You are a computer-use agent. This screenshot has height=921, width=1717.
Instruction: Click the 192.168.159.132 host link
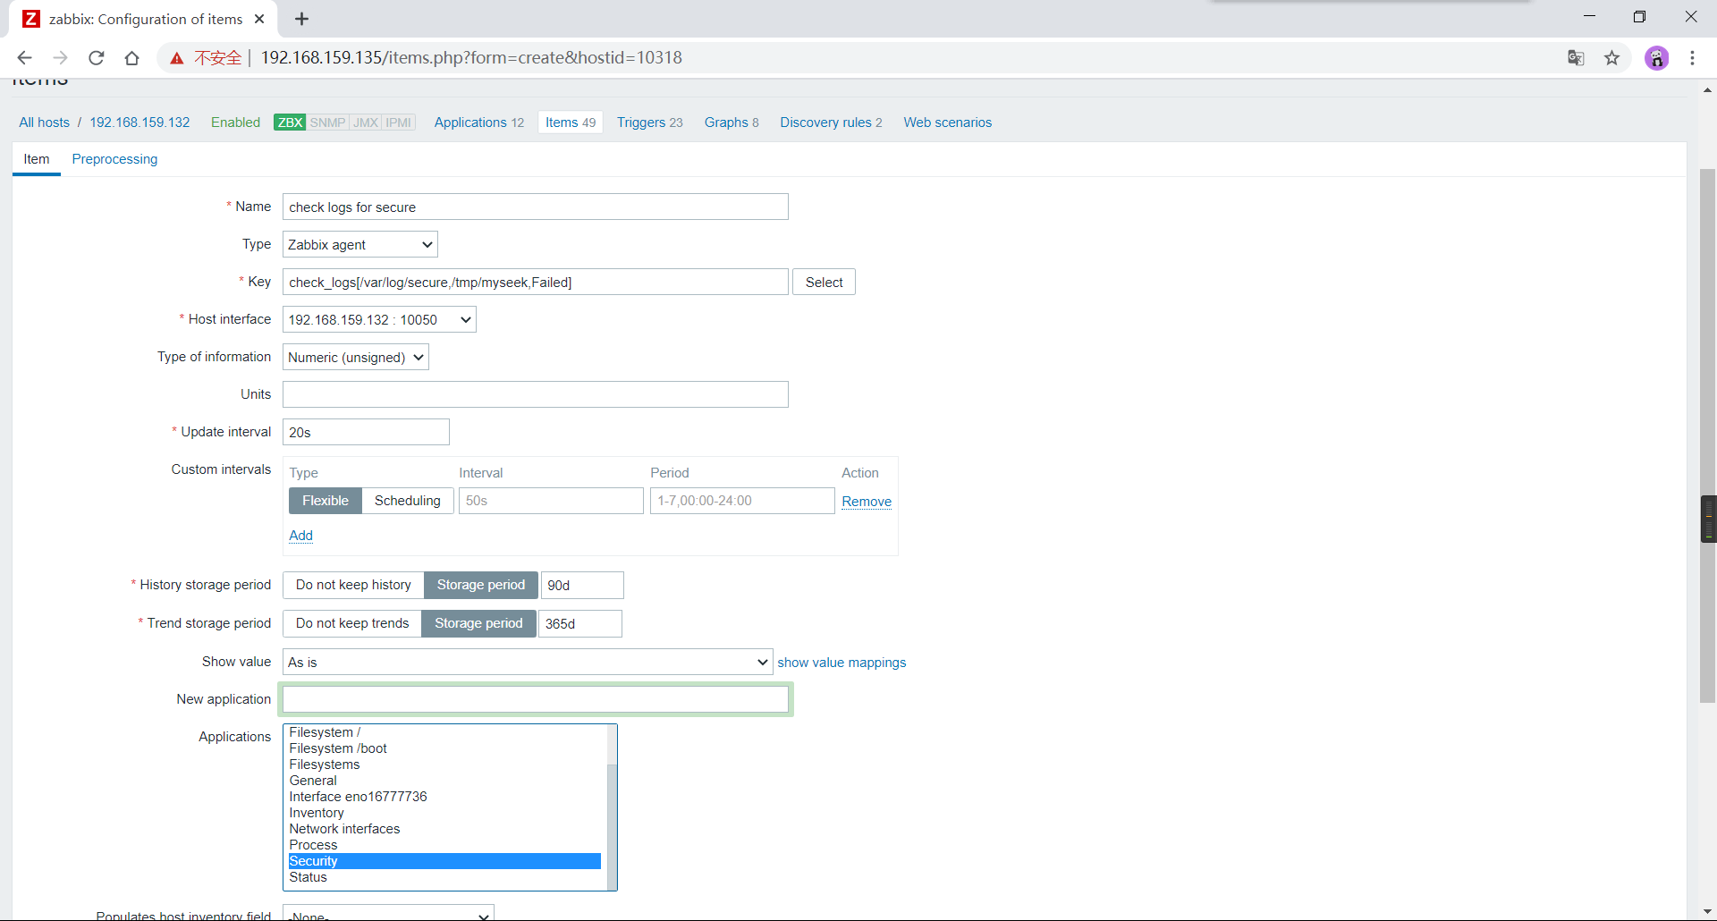point(140,123)
